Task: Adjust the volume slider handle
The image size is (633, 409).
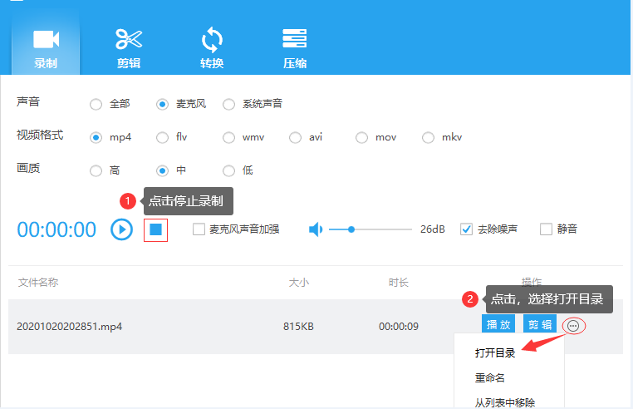Action: tap(351, 229)
